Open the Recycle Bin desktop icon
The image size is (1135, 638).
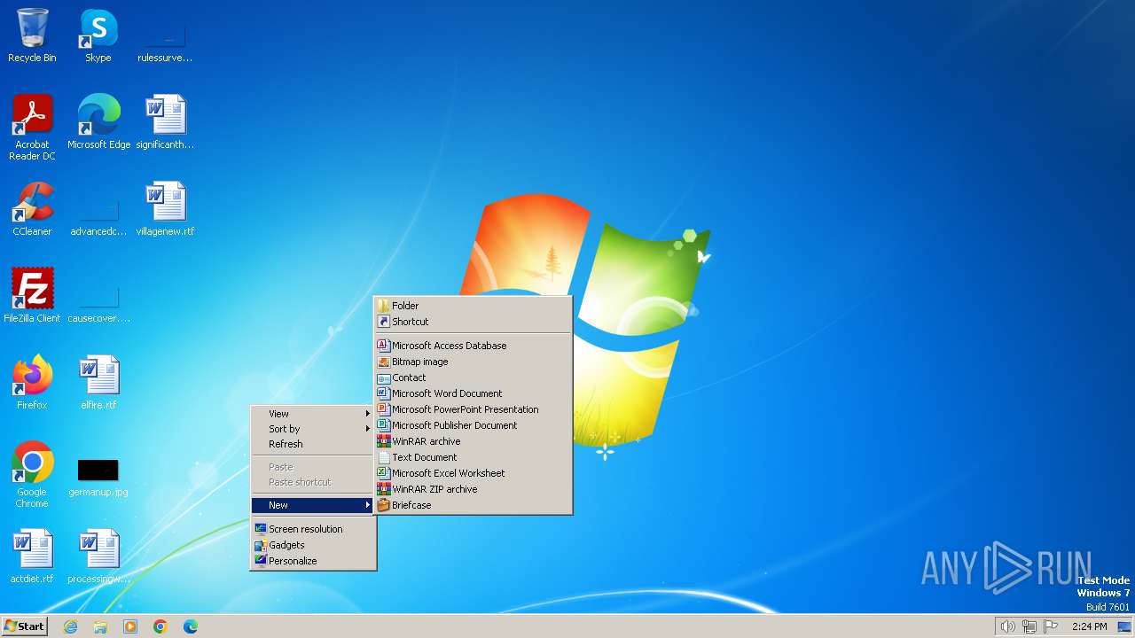(32, 35)
